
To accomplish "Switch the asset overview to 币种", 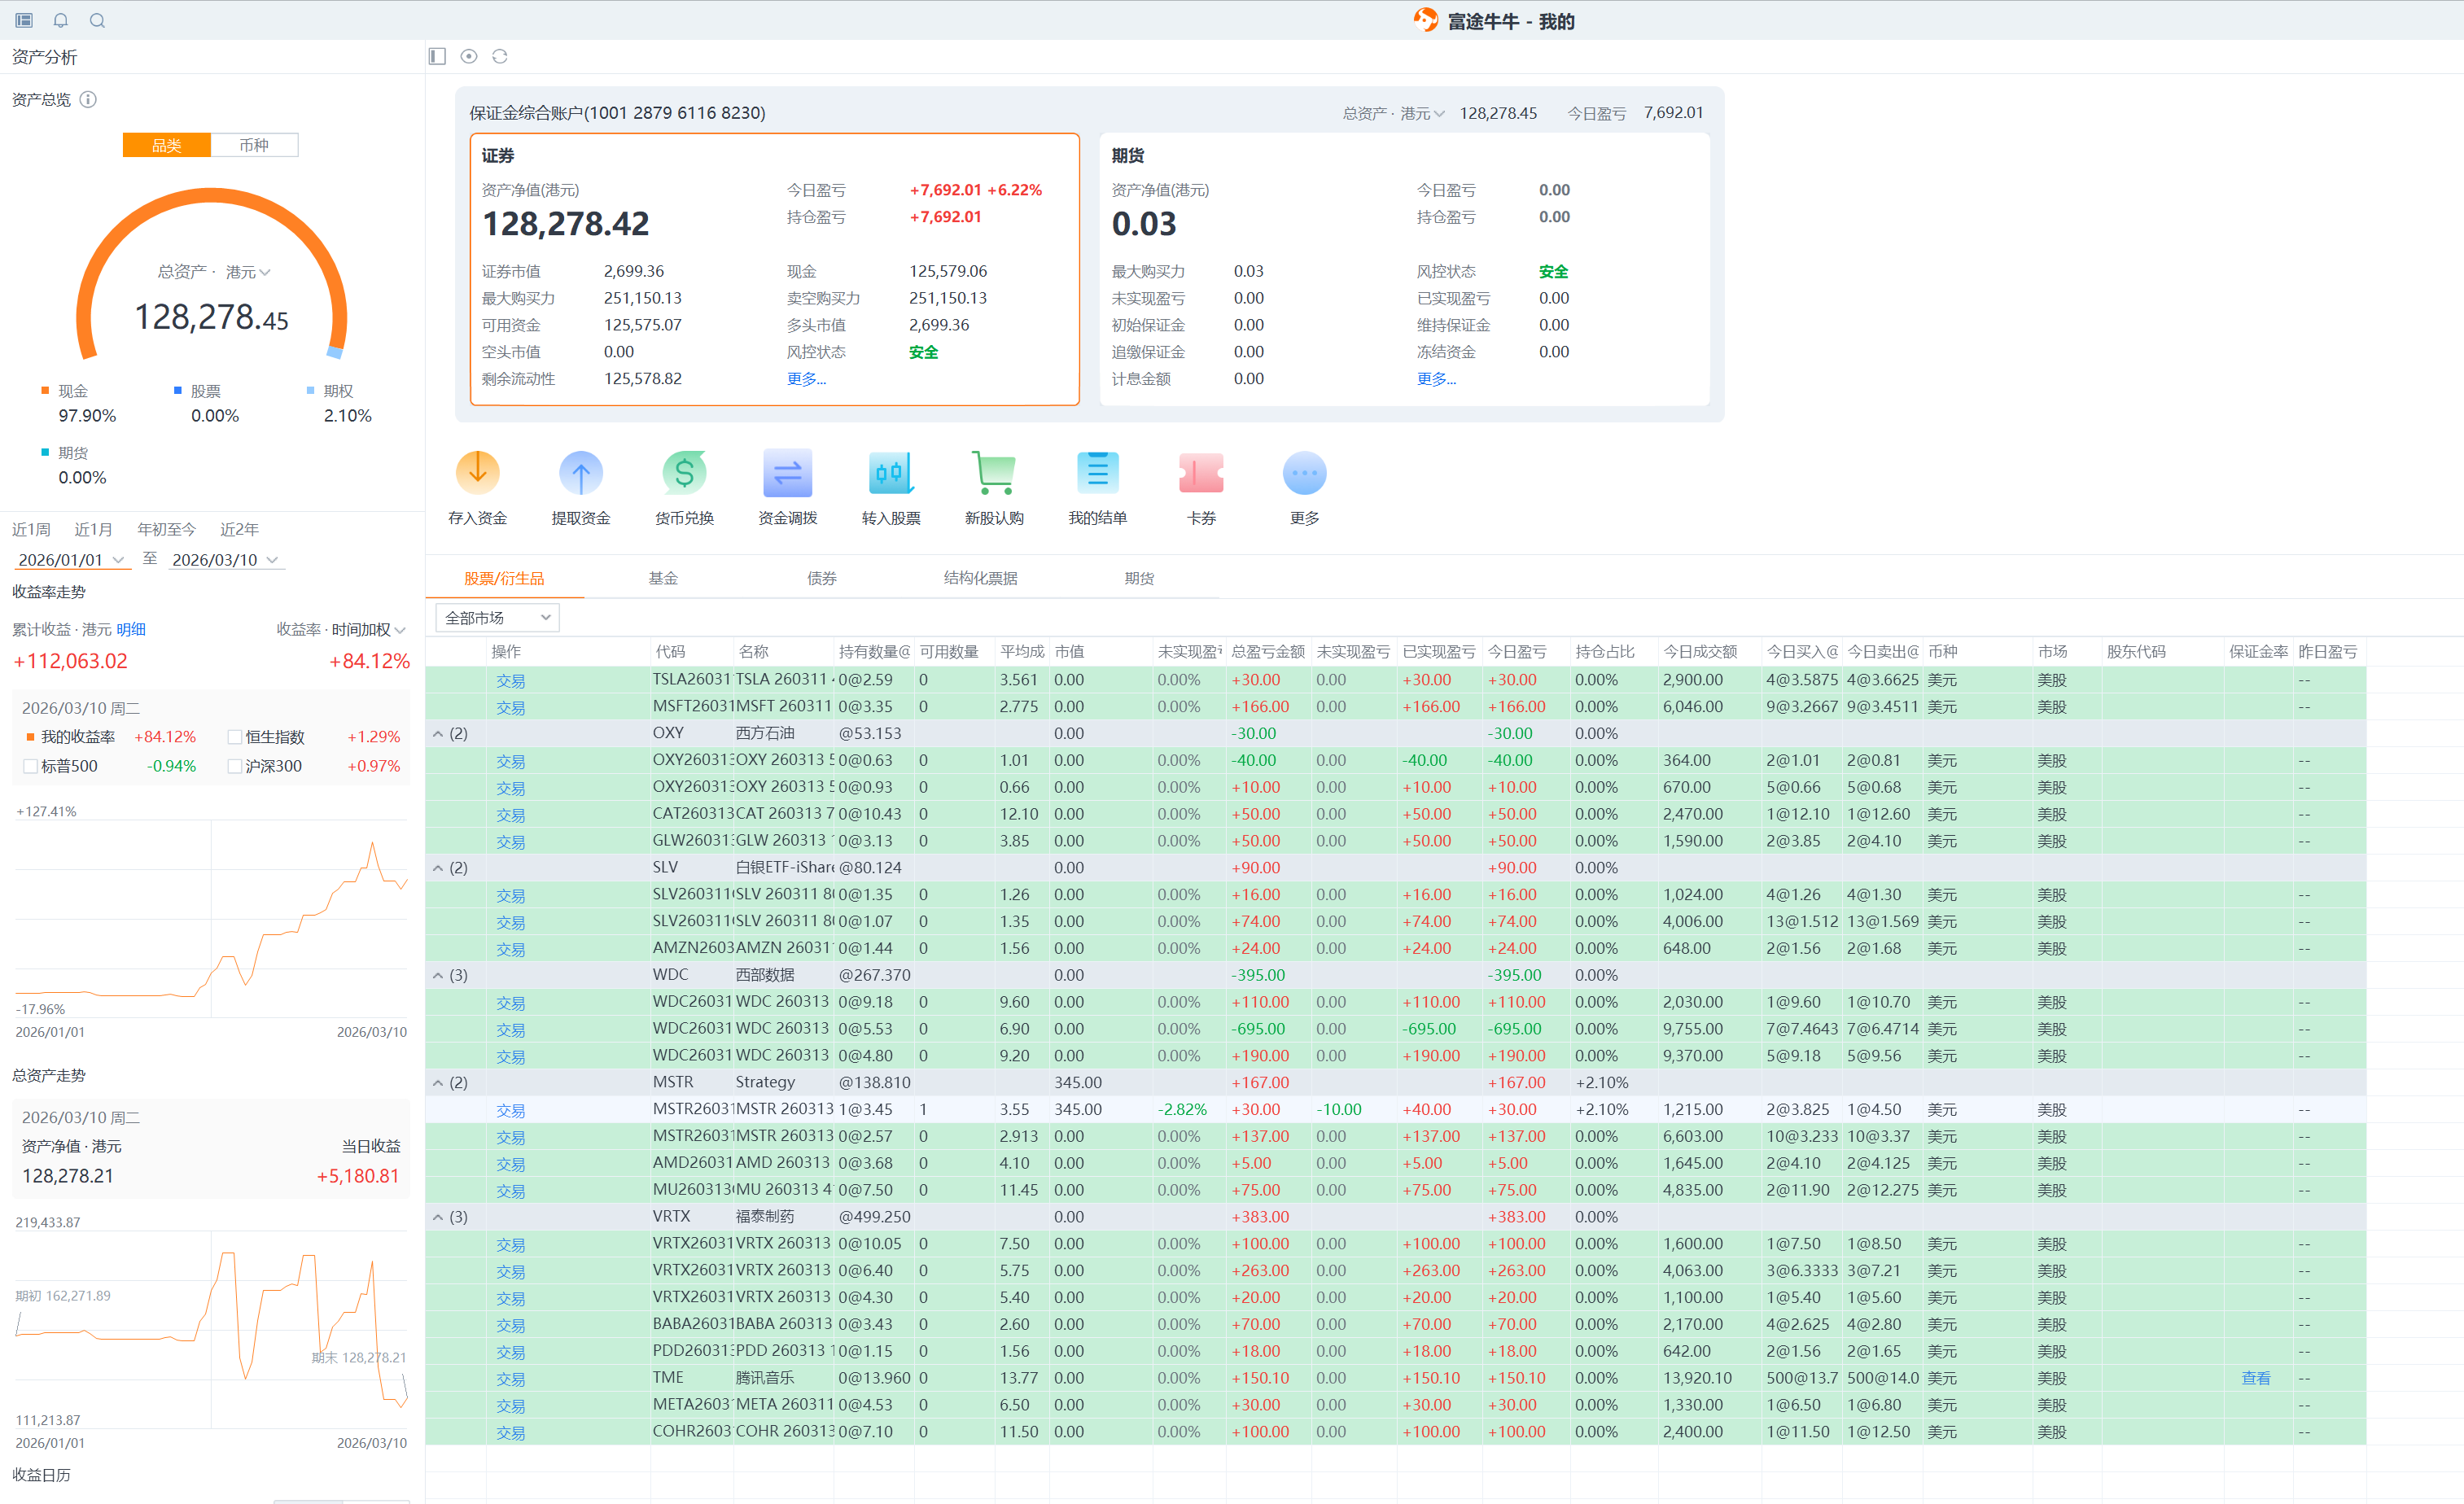I will click(x=254, y=145).
